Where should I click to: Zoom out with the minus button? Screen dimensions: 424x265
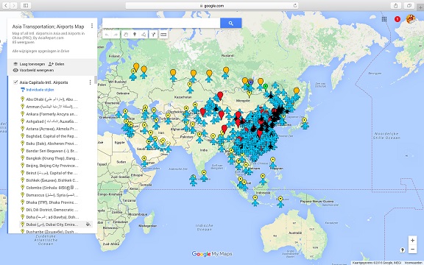point(412,249)
